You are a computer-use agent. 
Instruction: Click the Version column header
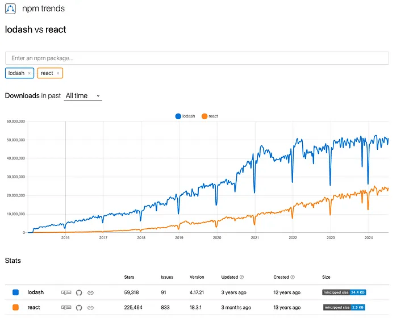pyautogui.click(x=197, y=277)
